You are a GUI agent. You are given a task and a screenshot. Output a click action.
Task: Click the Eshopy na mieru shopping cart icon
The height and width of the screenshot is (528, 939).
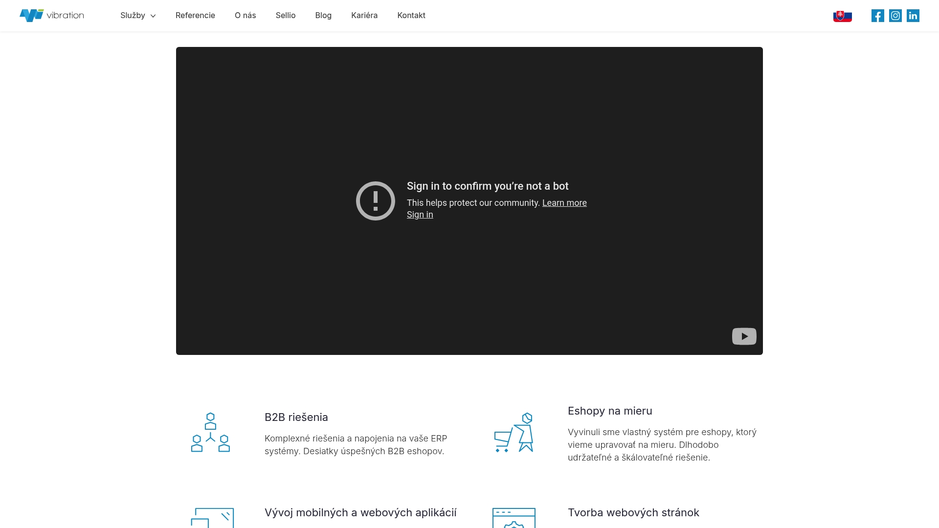coord(514,432)
